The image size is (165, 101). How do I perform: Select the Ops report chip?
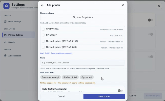87,77
